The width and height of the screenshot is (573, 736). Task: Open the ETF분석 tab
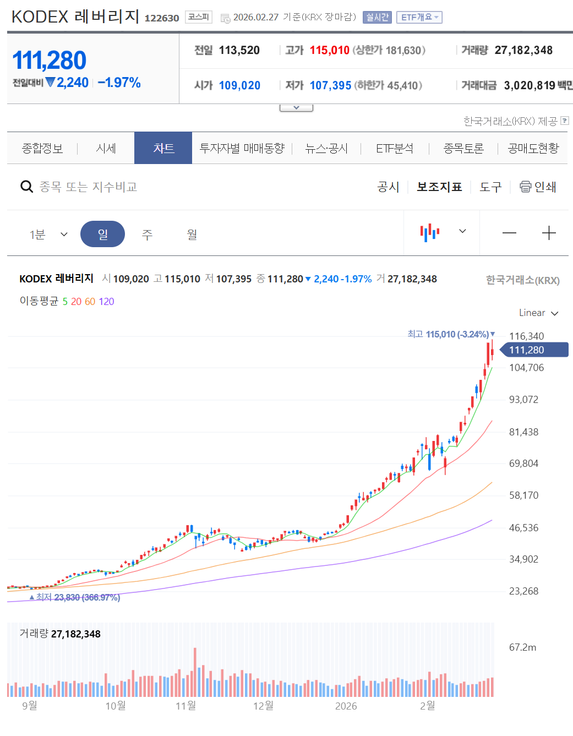point(395,148)
